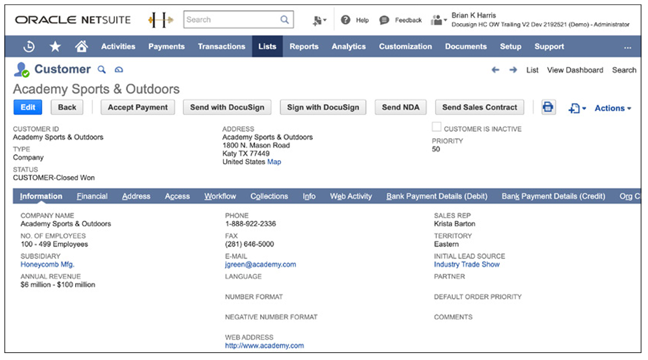This screenshot has width=648, height=360.
Task: Click inside the global Search field
Action: [x=231, y=19]
